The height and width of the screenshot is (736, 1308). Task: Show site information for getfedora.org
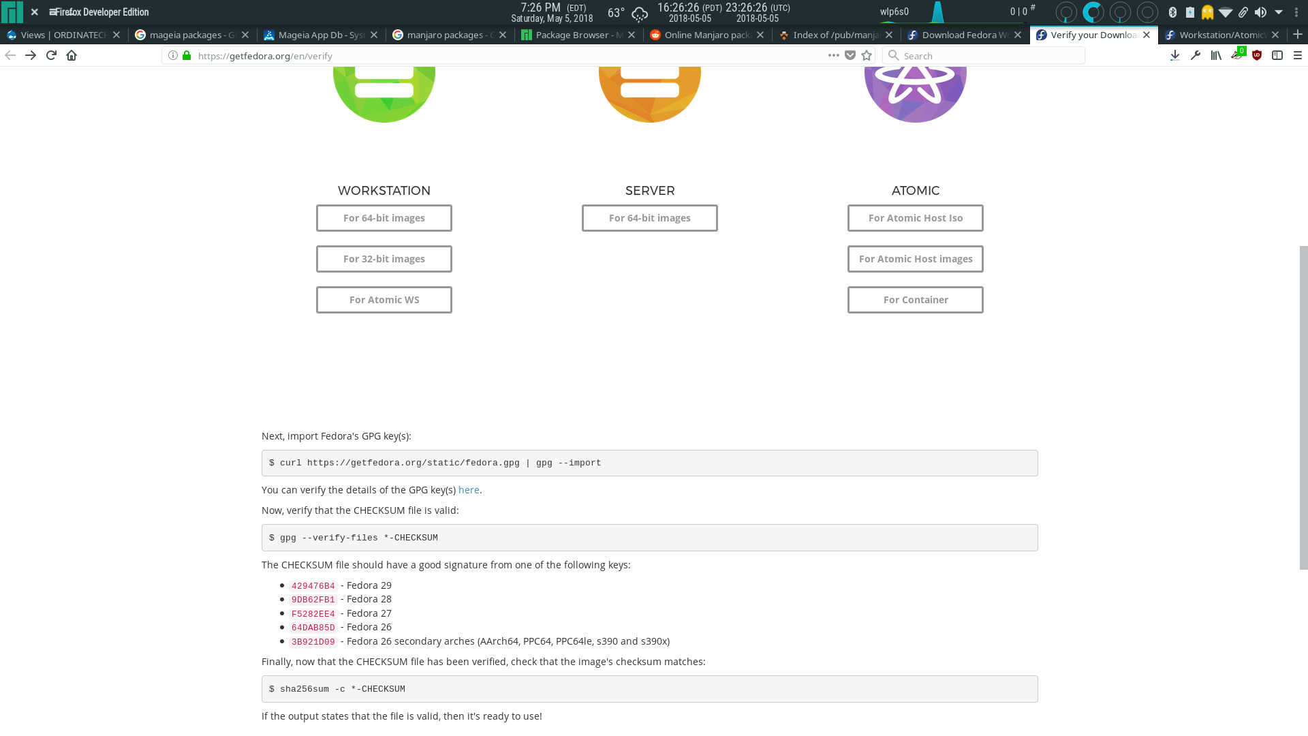173,55
